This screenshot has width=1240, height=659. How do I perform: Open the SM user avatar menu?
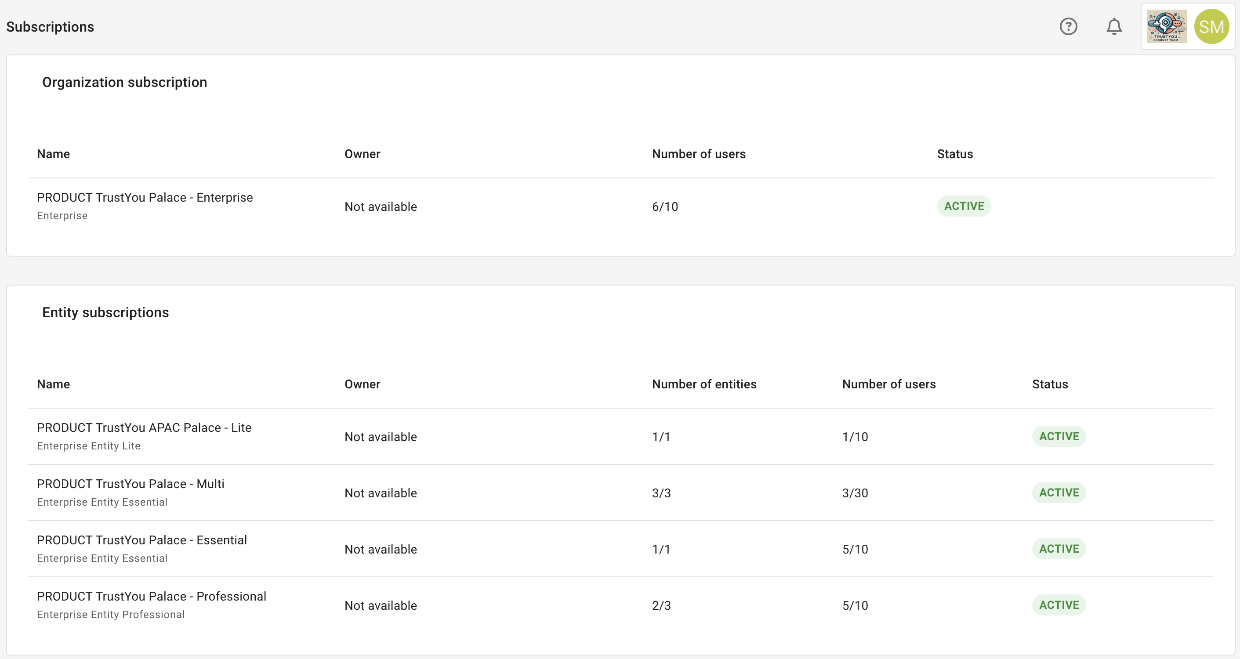[1211, 26]
